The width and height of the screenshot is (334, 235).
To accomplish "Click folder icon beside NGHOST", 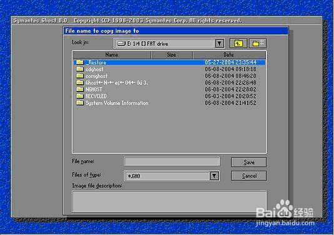I will pyautogui.click(x=80, y=89).
